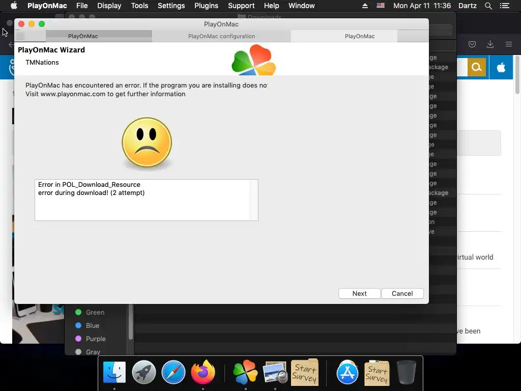Open Launchpad from the Dock
This screenshot has width=521, height=391.
[143, 372]
